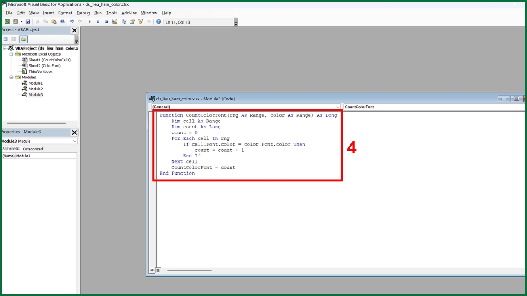This screenshot has width=527, height=296.
Task: Click View Code icon in Project pane
Action: pyautogui.click(x=6, y=39)
